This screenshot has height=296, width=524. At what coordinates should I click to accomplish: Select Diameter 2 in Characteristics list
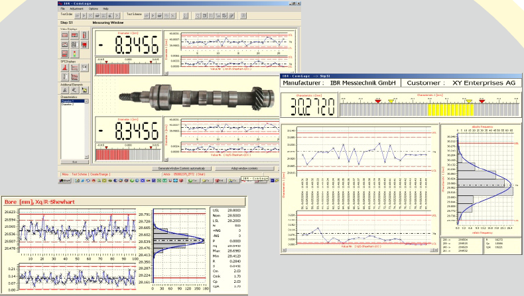(72, 105)
